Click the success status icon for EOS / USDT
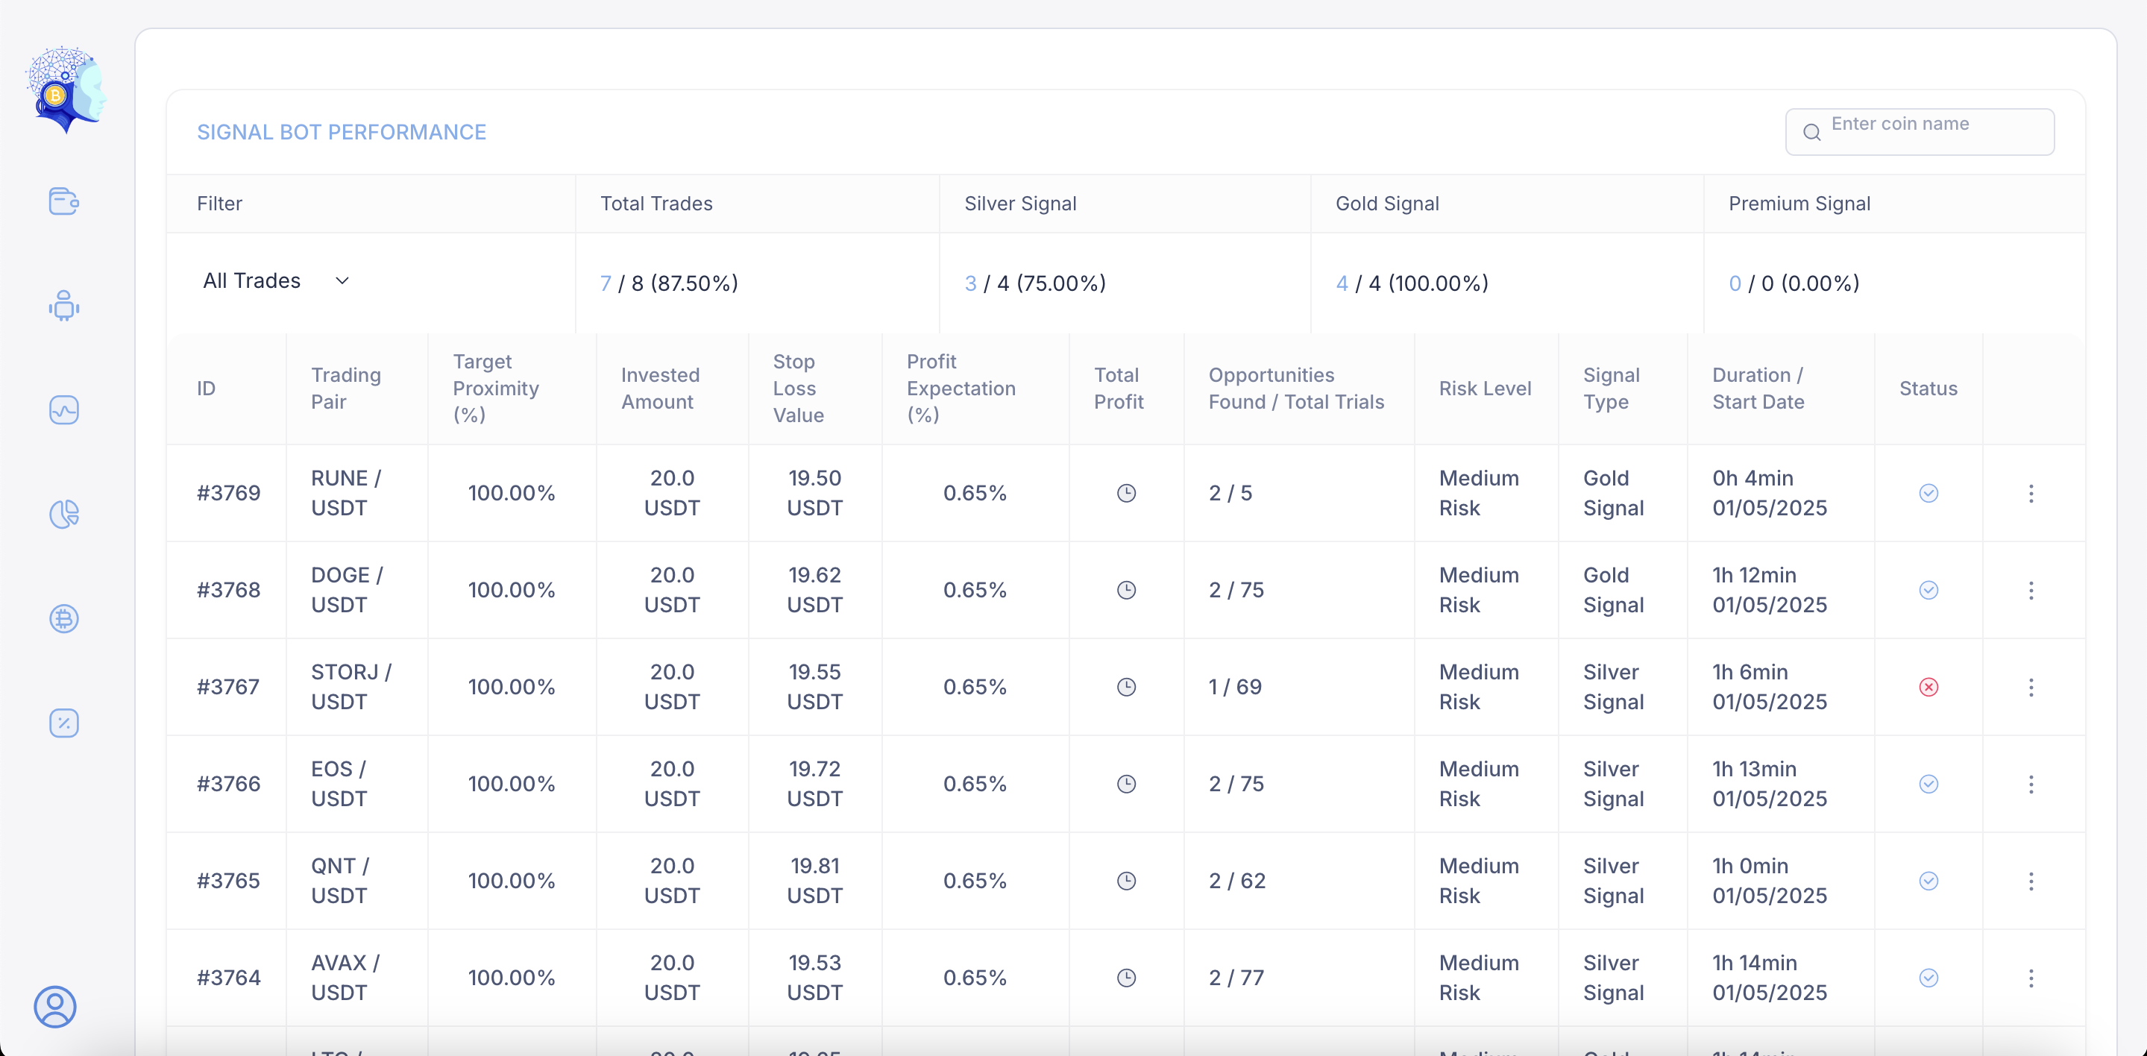 (x=1928, y=785)
